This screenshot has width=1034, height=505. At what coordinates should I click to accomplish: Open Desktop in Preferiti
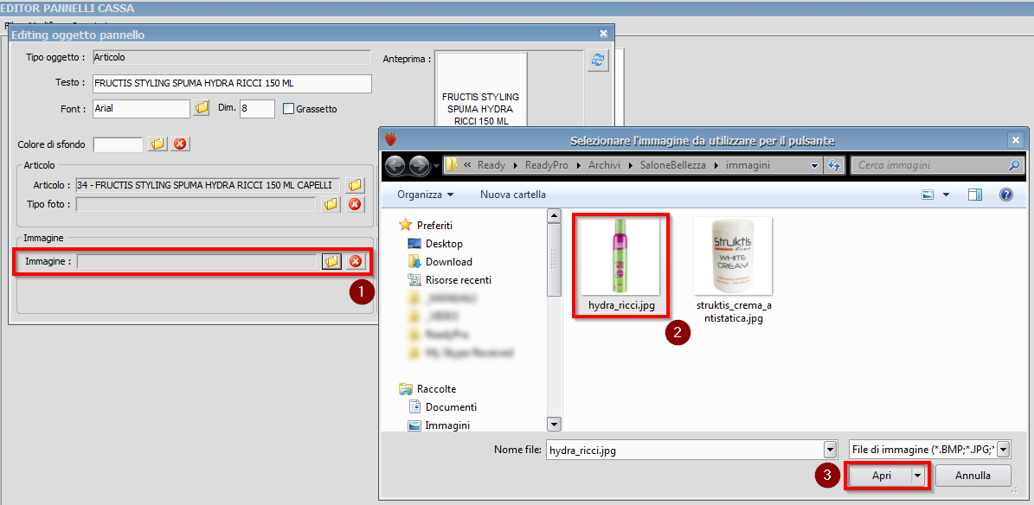click(444, 243)
